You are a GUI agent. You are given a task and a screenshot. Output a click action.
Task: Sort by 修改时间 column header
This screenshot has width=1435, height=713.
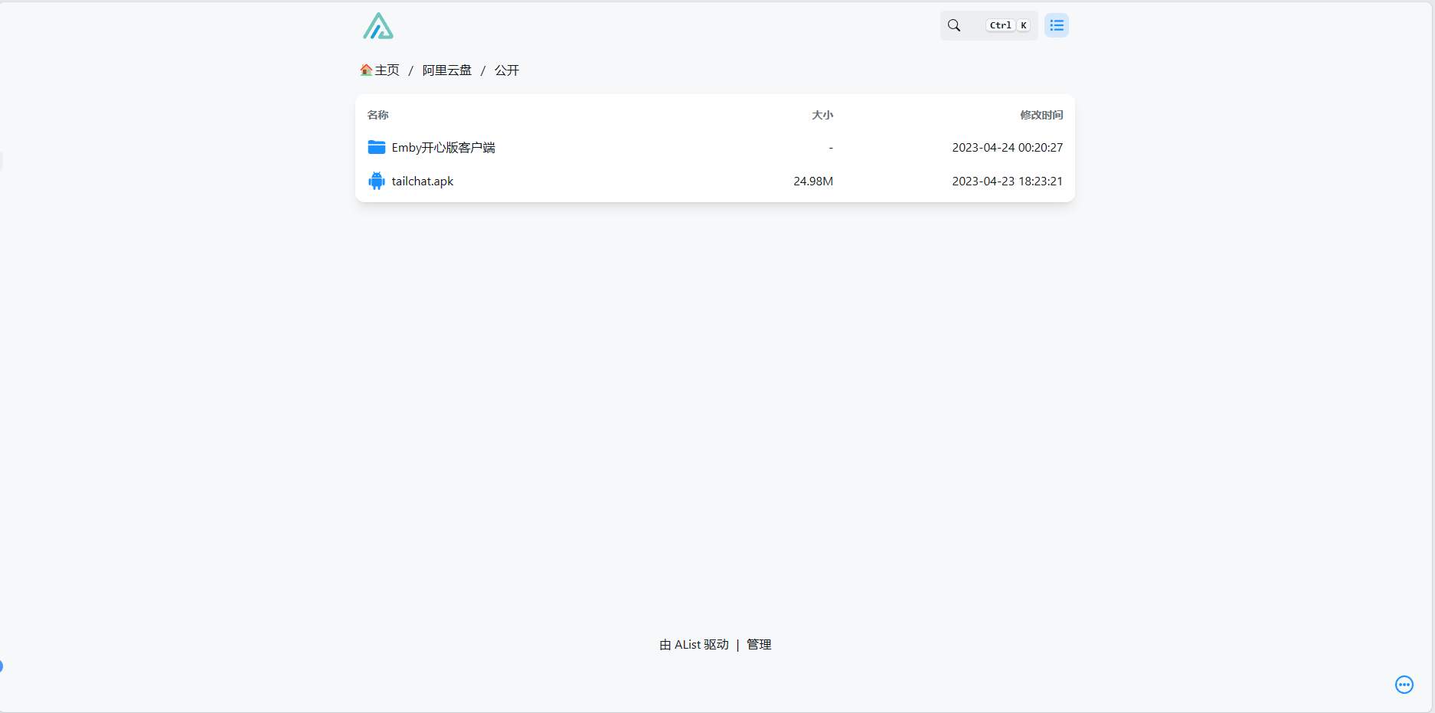coord(1041,115)
